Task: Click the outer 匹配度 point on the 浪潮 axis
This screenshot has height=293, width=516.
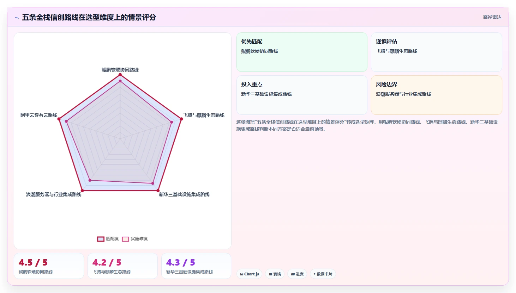Action: pos(82,191)
